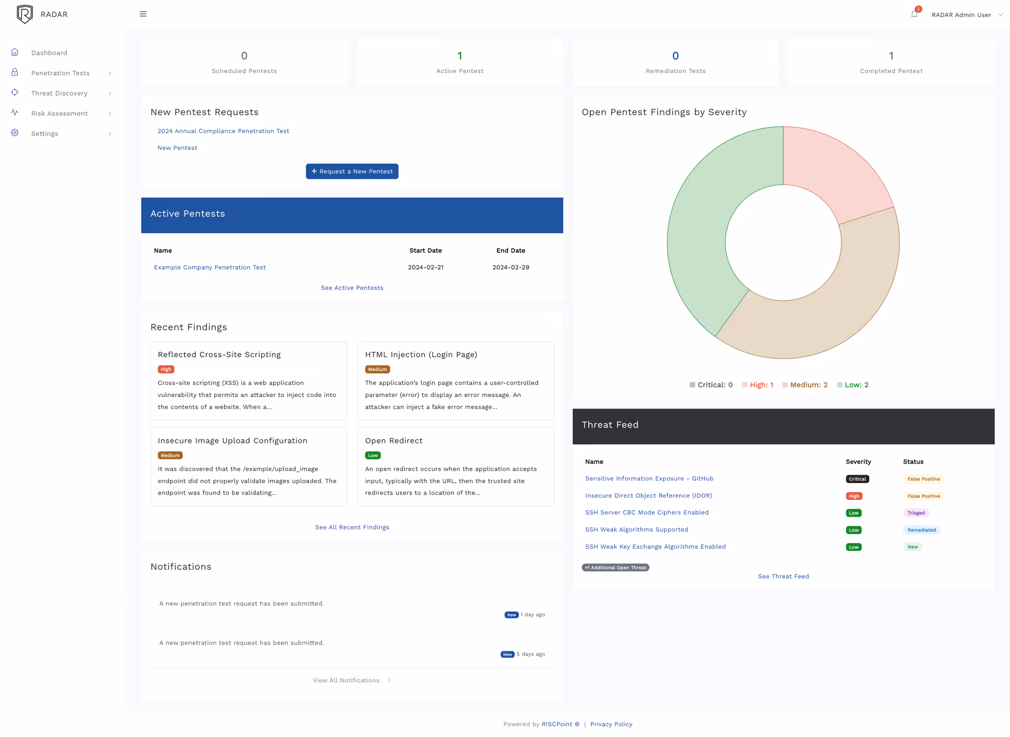Click the Risk Assessment activity icon
This screenshot has width=1010, height=737.
[x=14, y=113]
